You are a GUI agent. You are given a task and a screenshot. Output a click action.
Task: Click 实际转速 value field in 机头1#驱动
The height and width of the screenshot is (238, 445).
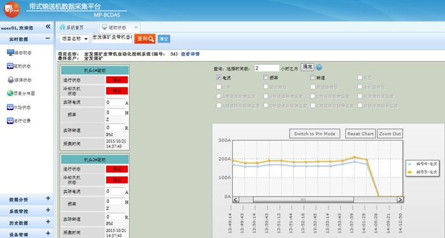tap(115, 127)
